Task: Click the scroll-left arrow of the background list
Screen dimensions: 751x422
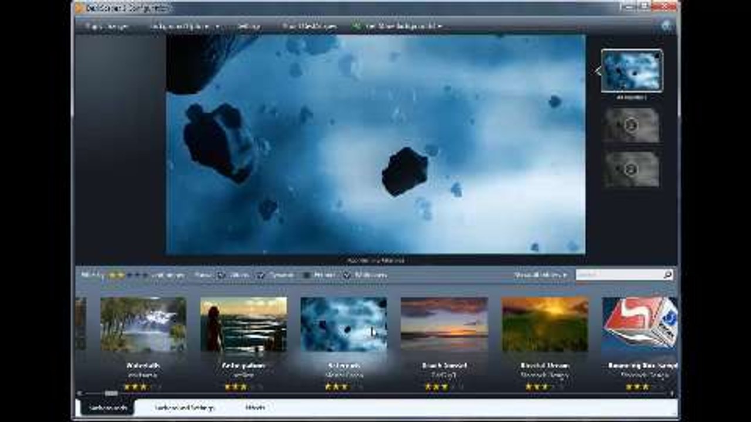Action: click(x=80, y=393)
